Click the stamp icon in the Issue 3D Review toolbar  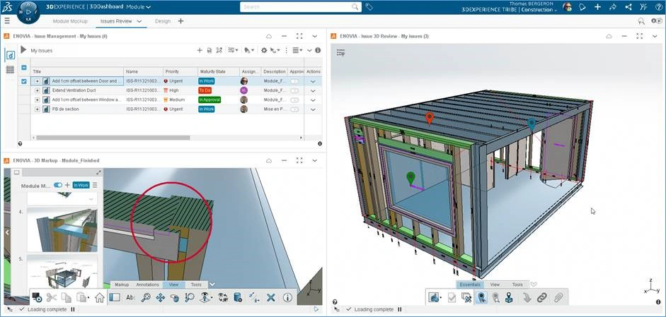(x=510, y=297)
